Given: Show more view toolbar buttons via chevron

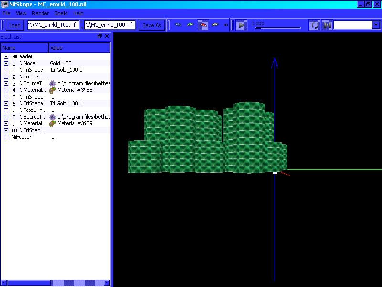Looking at the screenshot, I should coord(226,25).
